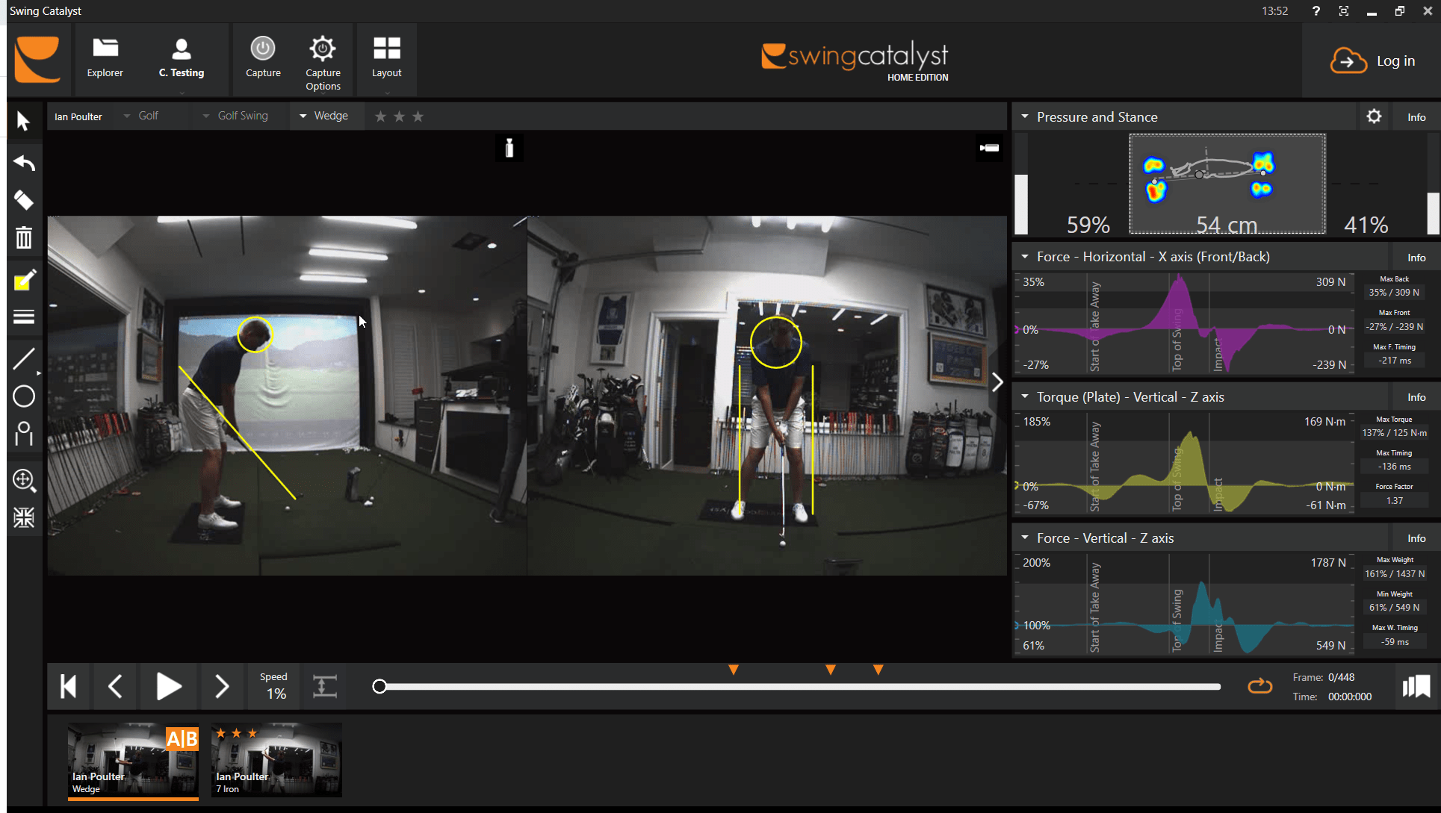This screenshot has width=1441, height=813.
Task: Select the circle drawing tool
Action: coord(24,396)
